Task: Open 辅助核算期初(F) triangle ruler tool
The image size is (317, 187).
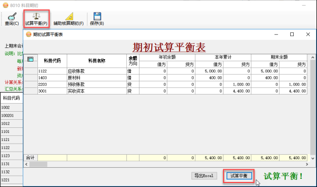Action: coord(69,19)
